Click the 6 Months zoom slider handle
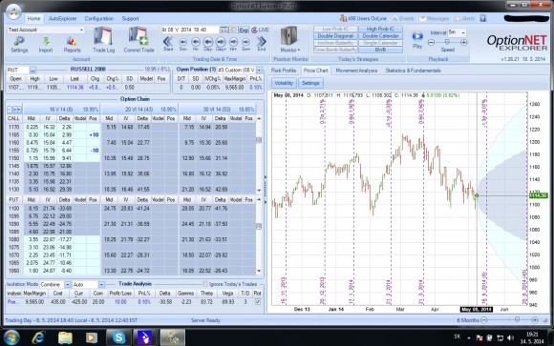 (x=517, y=320)
